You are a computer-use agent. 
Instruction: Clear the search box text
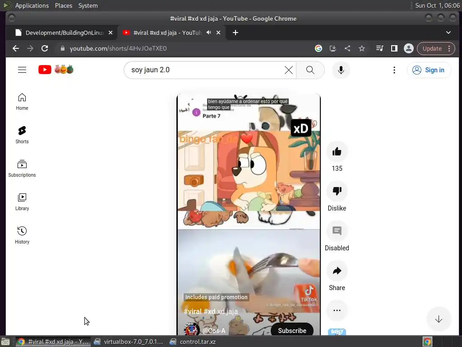click(289, 70)
